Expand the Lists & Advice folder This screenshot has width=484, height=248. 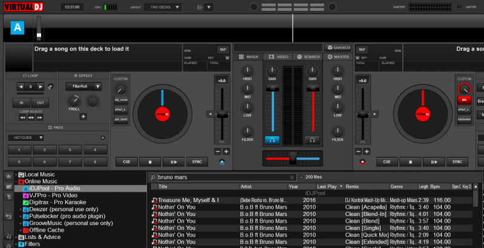(x=16, y=237)
